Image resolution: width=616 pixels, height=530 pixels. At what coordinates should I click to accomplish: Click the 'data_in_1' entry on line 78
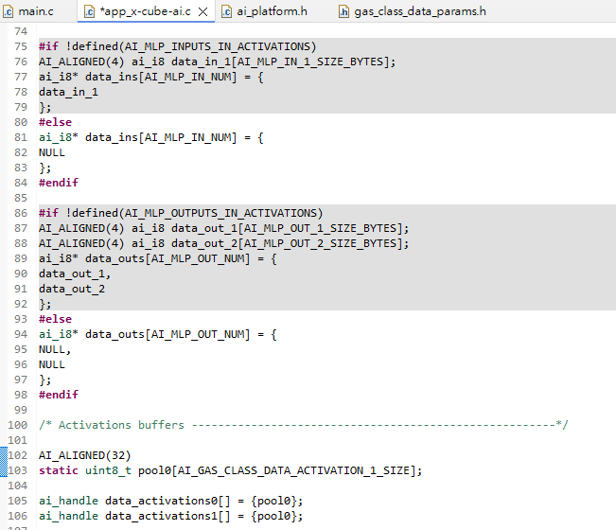tap(68, 92)
